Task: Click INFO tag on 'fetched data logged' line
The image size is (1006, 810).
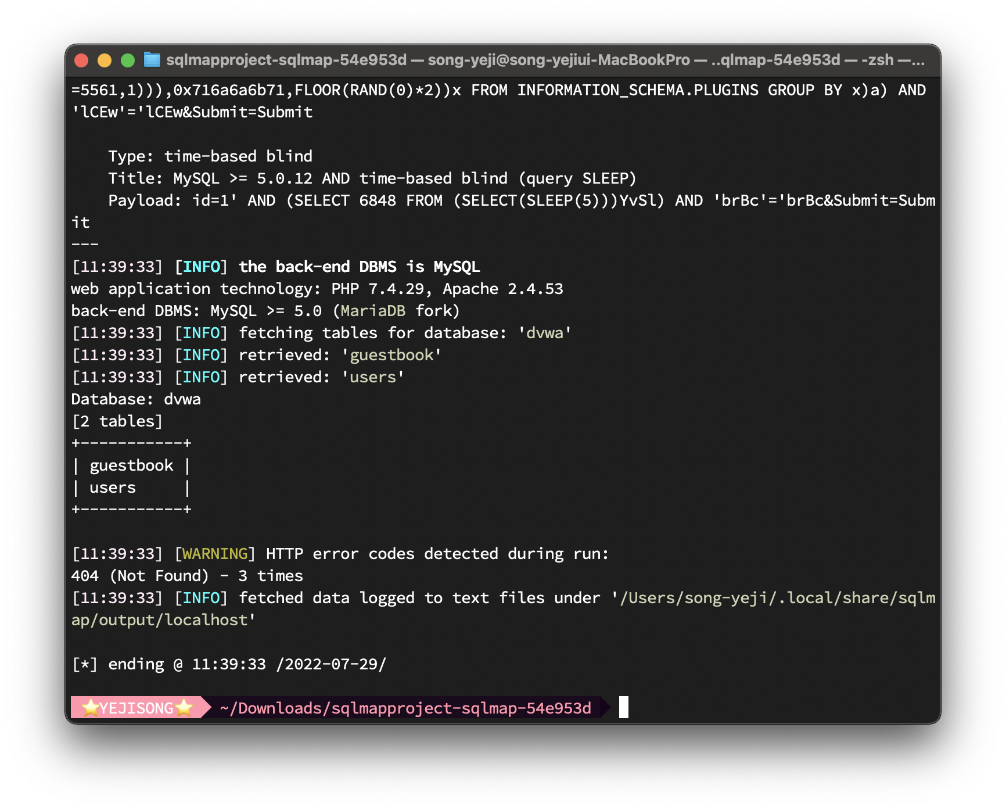Action: 202,598
